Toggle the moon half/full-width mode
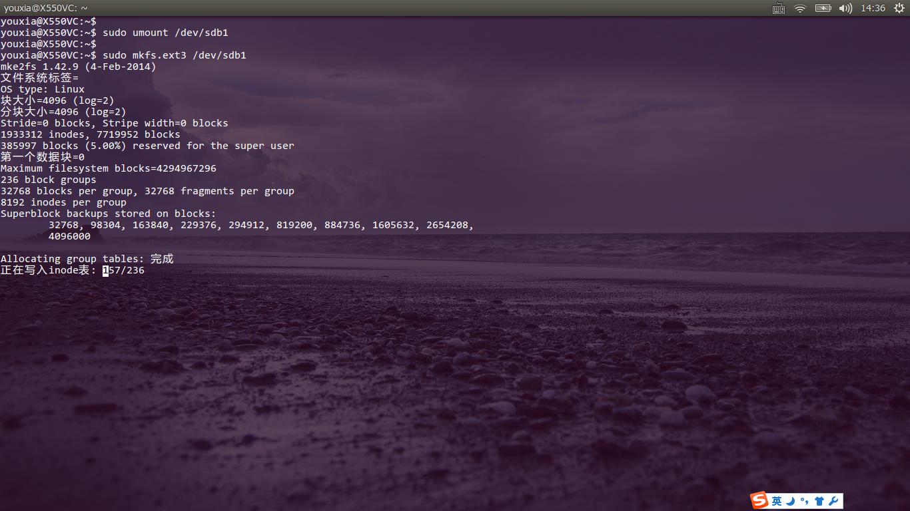 [x=791, y=501]
